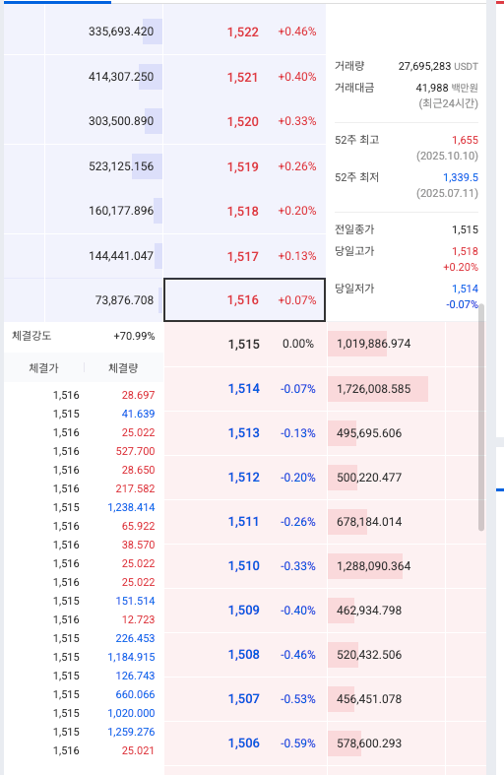Select the highlighted 1,516 price cell
504x775 pixels.
[x=244, y=300]
